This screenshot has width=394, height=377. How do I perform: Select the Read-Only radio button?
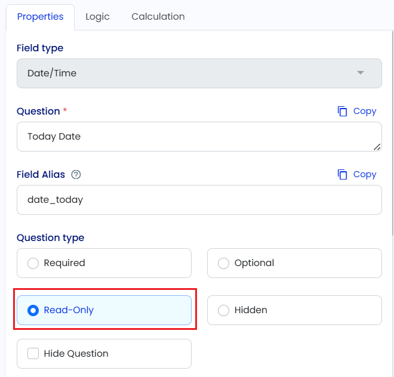(x=33, y=310)
